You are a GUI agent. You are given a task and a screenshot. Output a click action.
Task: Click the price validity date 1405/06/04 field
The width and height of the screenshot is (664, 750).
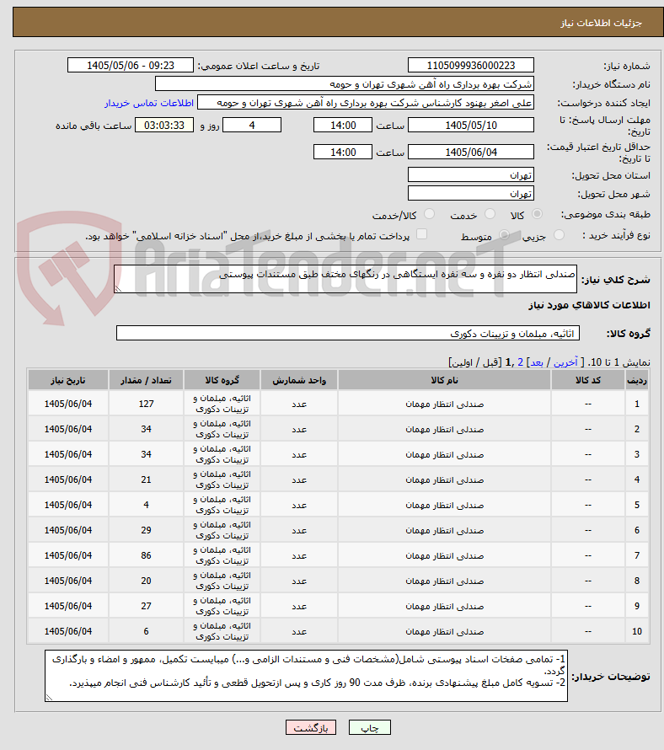pyautogui.click(x=471, y=152)
